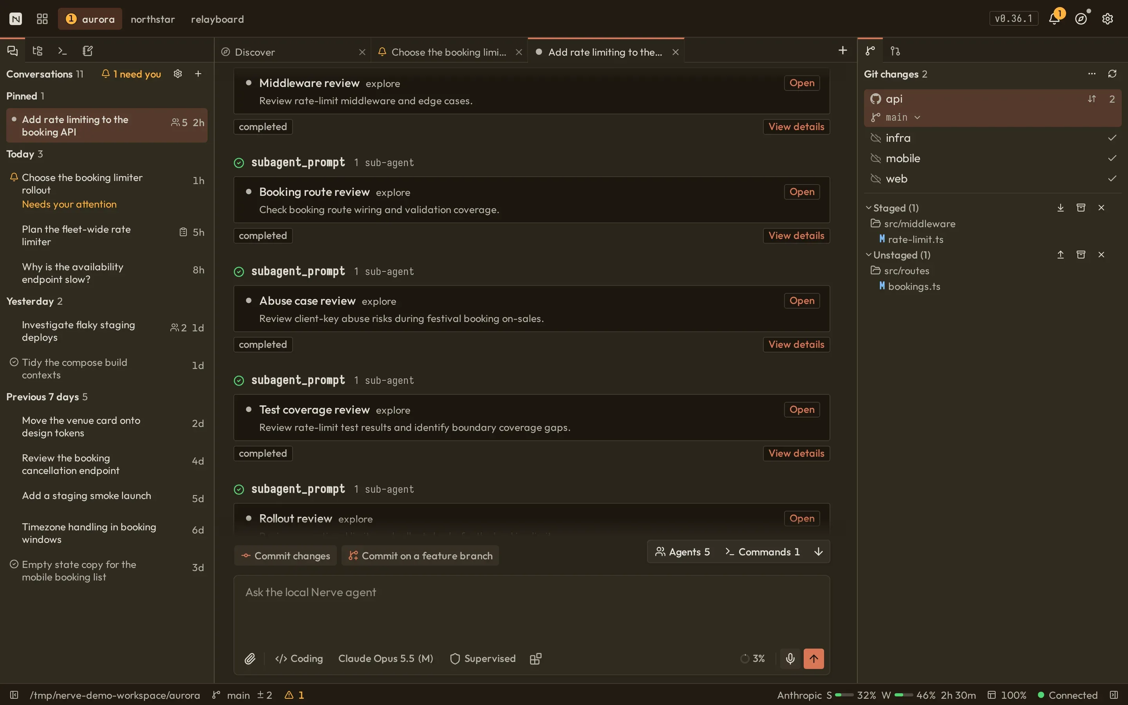Refresh the Git changes panel
The width and height of the screenshot is (1128, 705).
pos(1112,74)
